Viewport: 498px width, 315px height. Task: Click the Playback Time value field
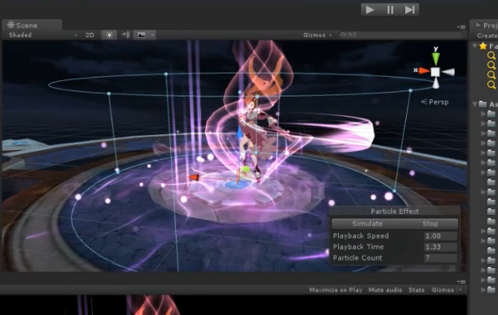440,246
